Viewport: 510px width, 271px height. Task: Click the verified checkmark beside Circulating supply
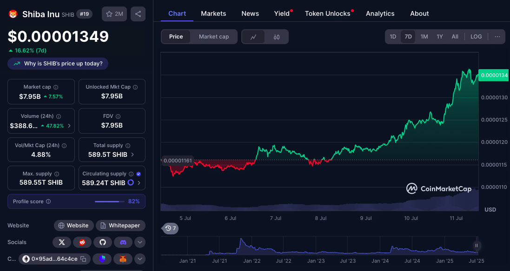click(x=139, y=174)
